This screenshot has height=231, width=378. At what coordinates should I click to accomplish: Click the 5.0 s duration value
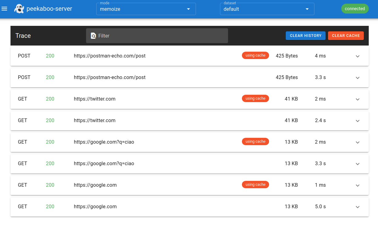320,206
